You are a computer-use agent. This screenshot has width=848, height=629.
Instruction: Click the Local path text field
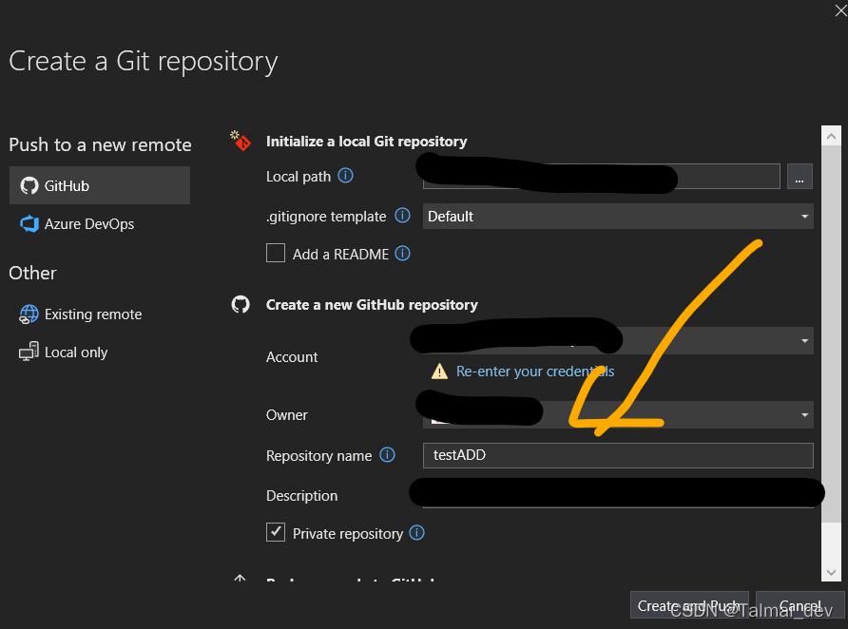(601, 176)
